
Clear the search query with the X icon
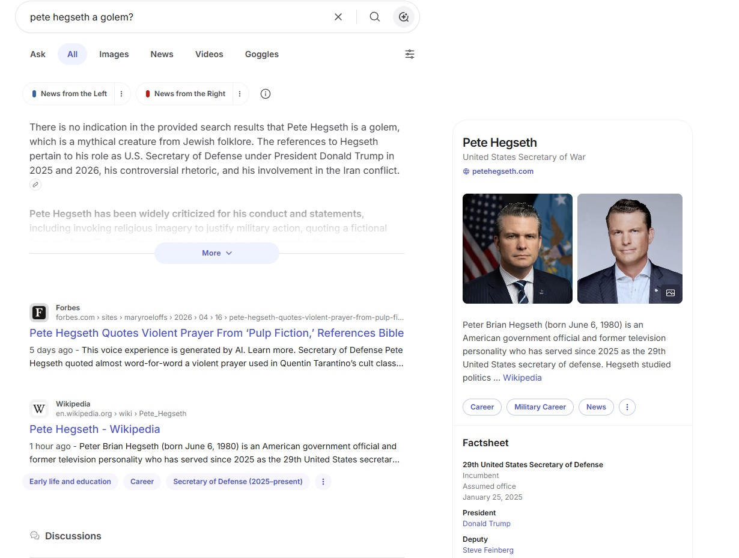tap(338, 17)
